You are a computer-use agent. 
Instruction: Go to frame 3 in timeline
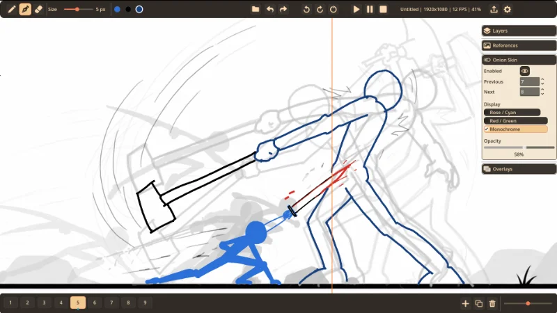44,303
